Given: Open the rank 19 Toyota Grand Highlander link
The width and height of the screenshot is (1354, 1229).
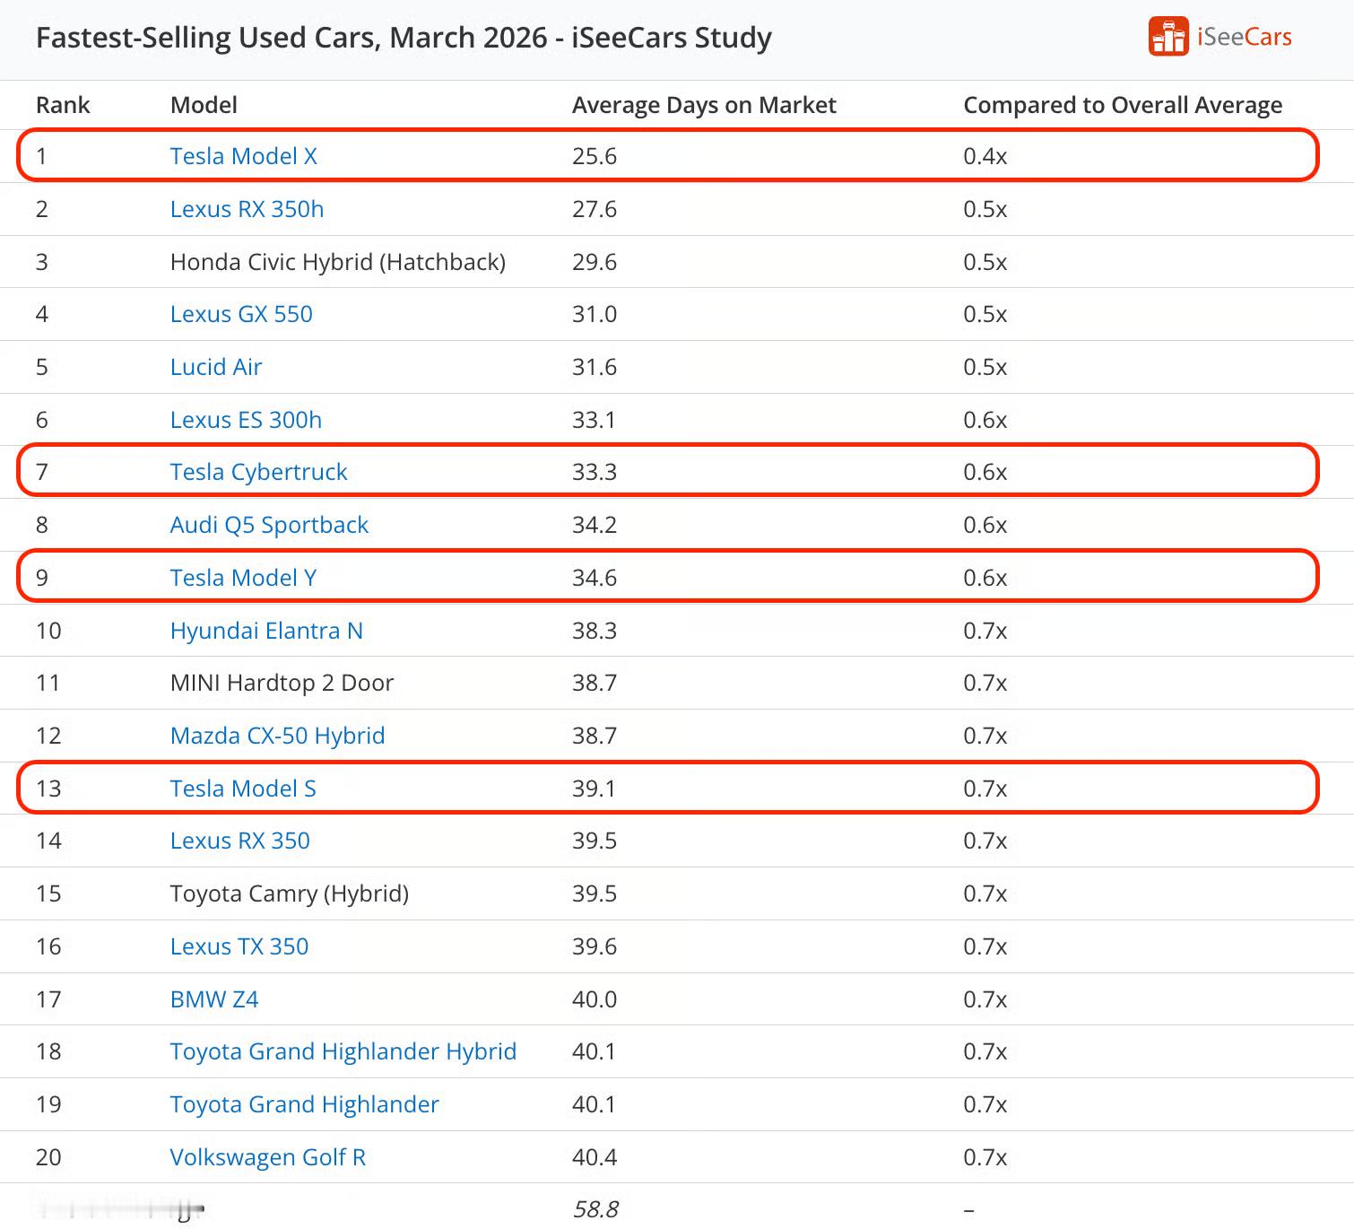Looking at the screenshot, I should 305,1104.
